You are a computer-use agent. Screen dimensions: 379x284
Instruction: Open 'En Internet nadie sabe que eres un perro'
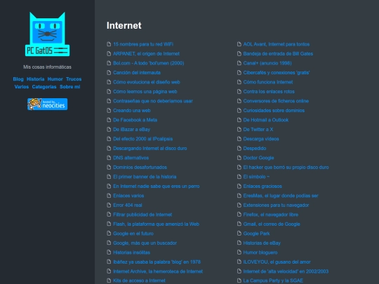point(156,187)
